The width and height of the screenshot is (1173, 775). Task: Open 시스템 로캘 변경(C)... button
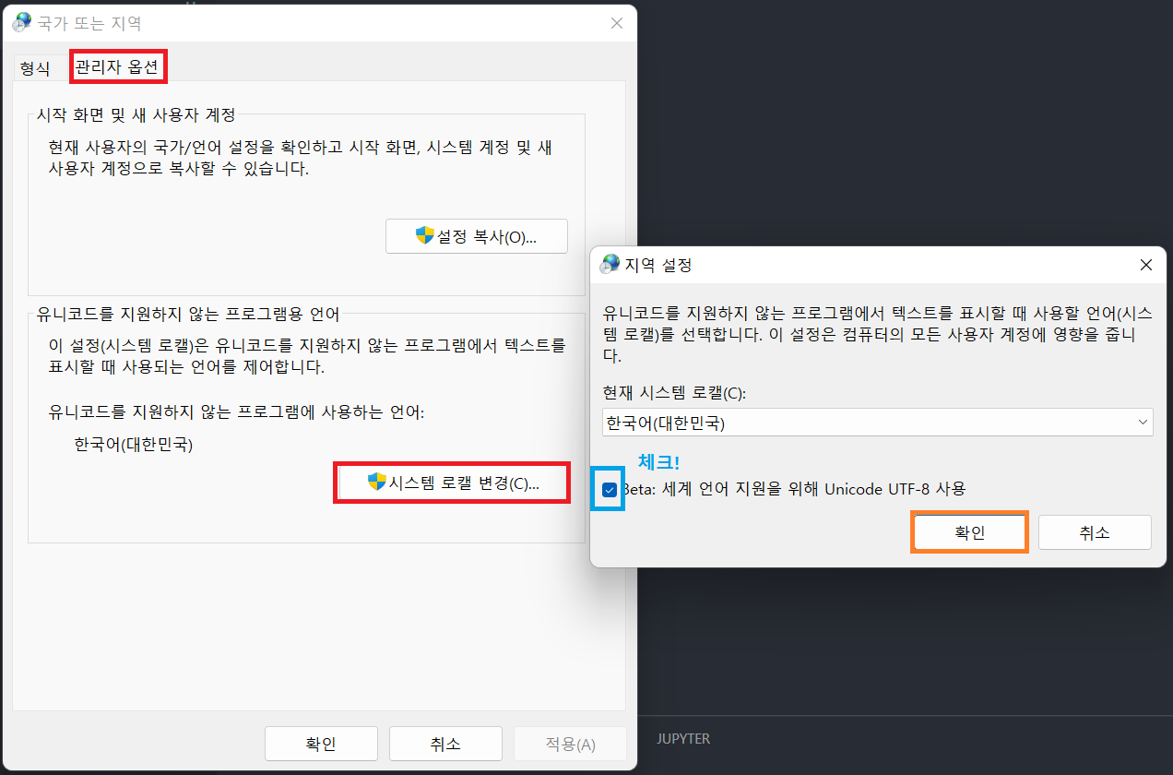pyautogui.click(x=453, y=483)
